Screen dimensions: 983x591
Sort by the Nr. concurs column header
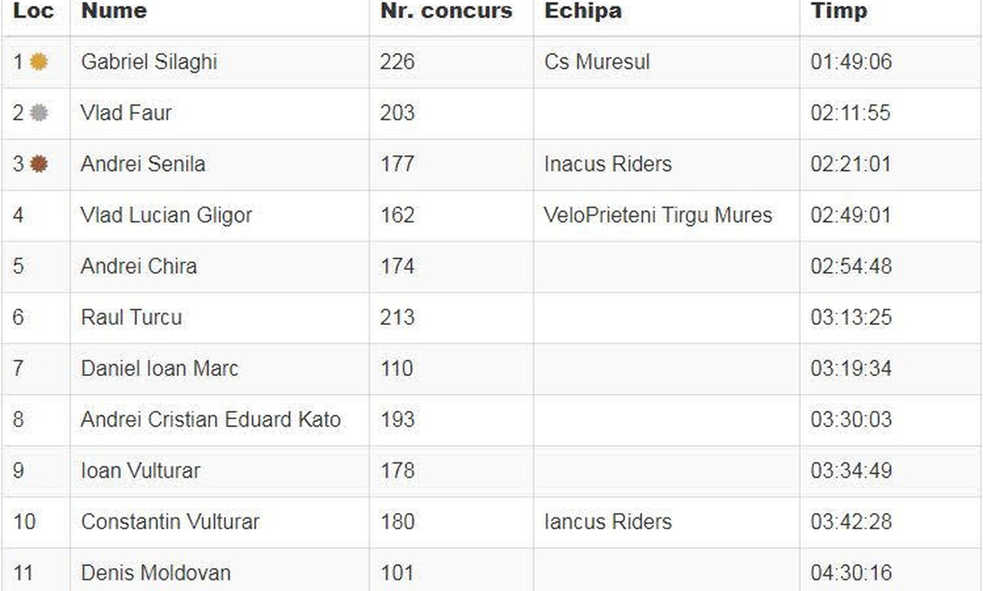(x=446, y=10)
